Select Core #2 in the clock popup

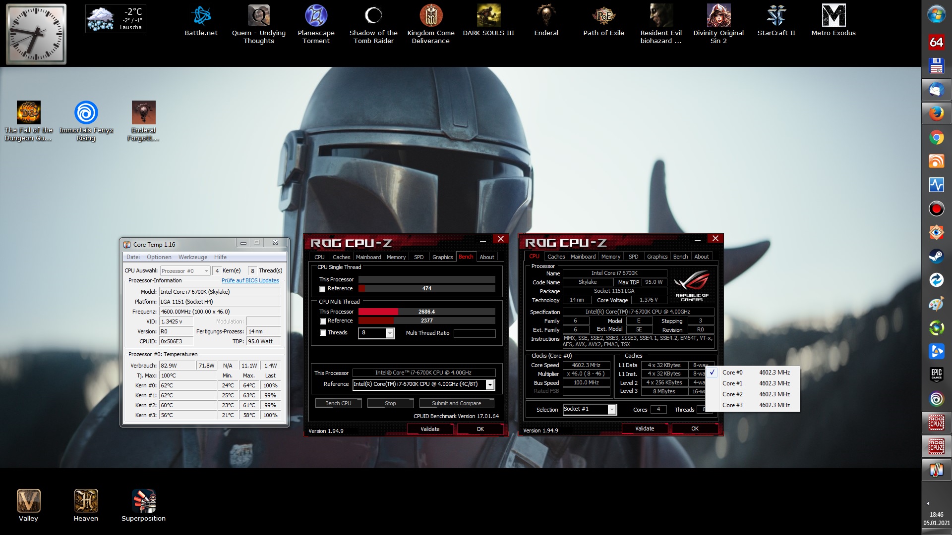(x=732, y=394)
